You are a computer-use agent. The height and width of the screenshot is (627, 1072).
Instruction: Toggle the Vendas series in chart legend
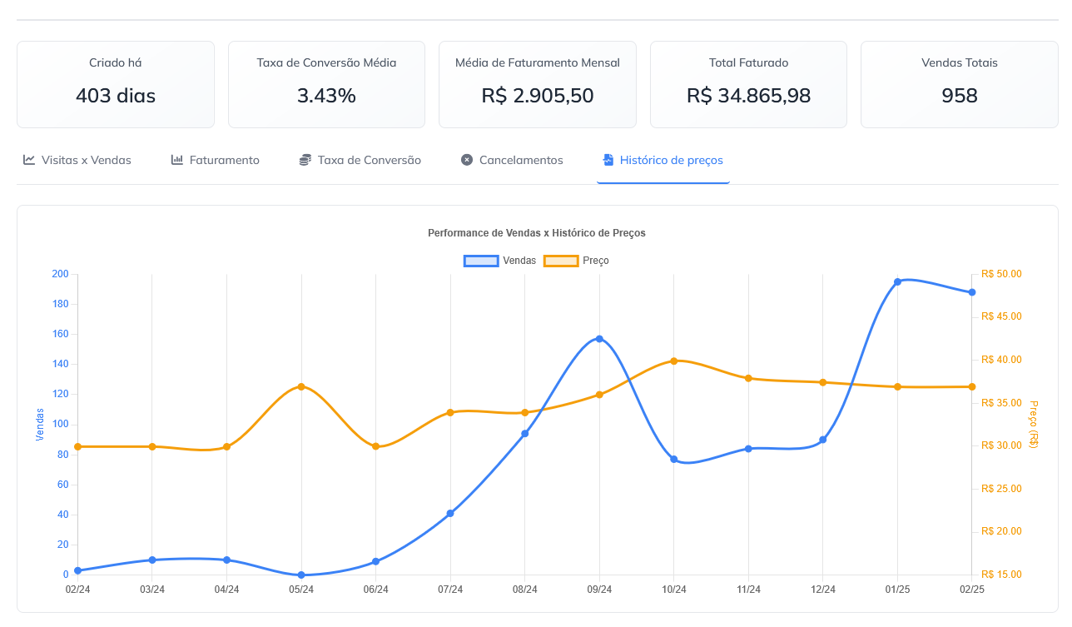[x=519, y=261]
